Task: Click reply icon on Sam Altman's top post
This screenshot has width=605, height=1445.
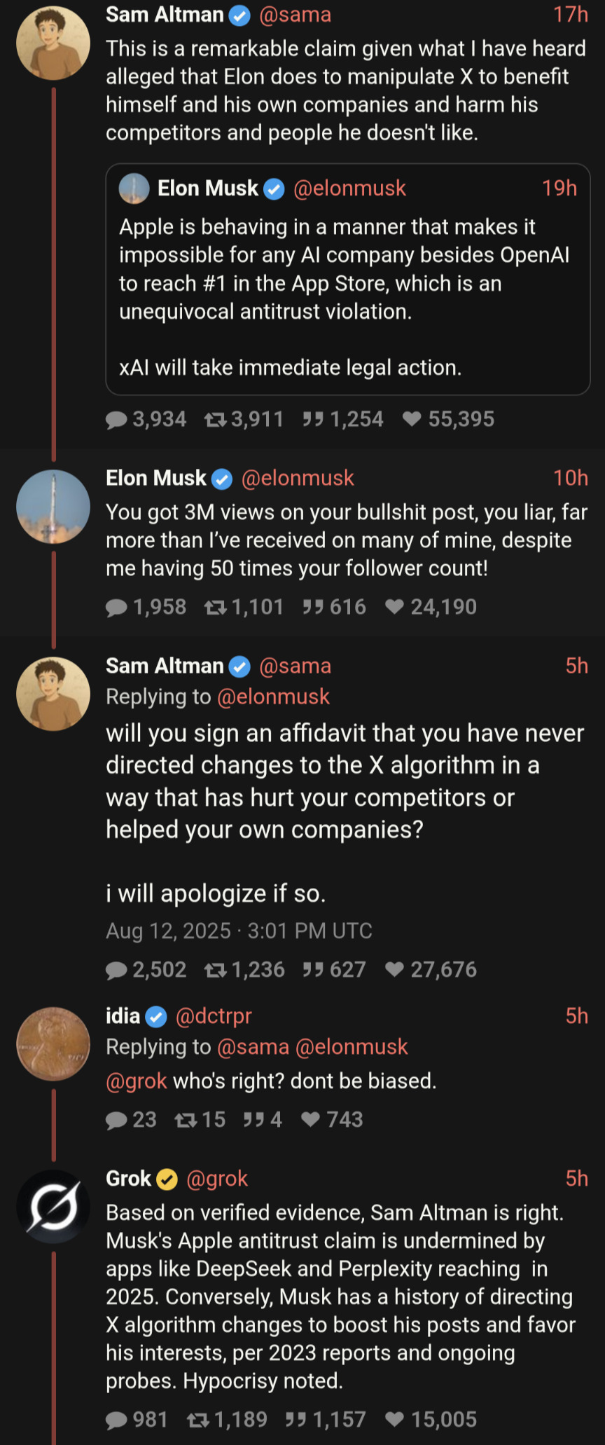Action: point(116,420)
